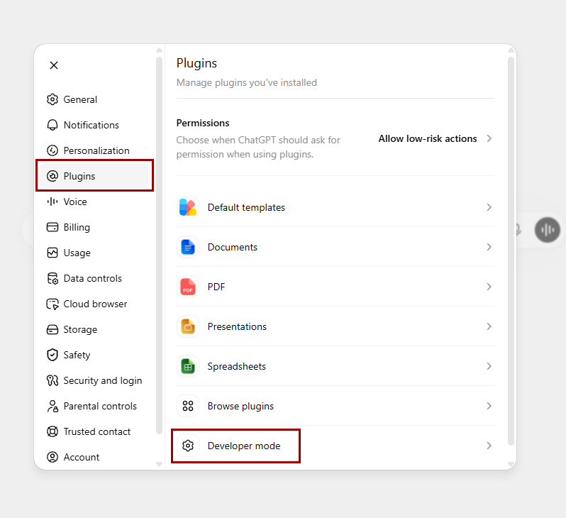This screenshot has height=518, width=566.
Task: Open the Allow low-risk actions permission dropdown
Action: (x=435, y=138)
